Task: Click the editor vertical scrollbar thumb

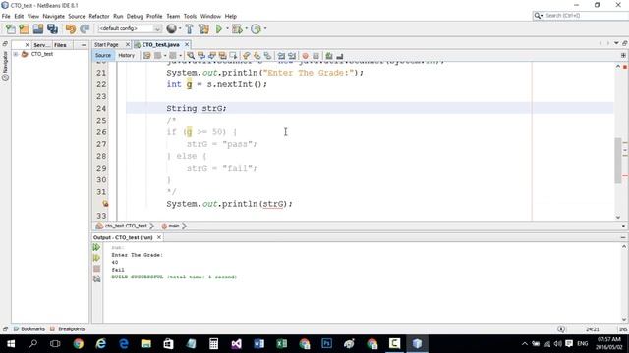Action: 618,161
